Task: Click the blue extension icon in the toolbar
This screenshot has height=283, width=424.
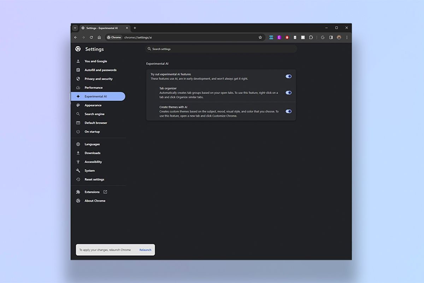Action: (x=271, y=37)
